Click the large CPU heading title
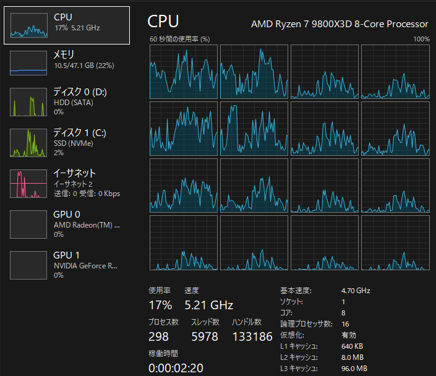 [x=163, y=22]
